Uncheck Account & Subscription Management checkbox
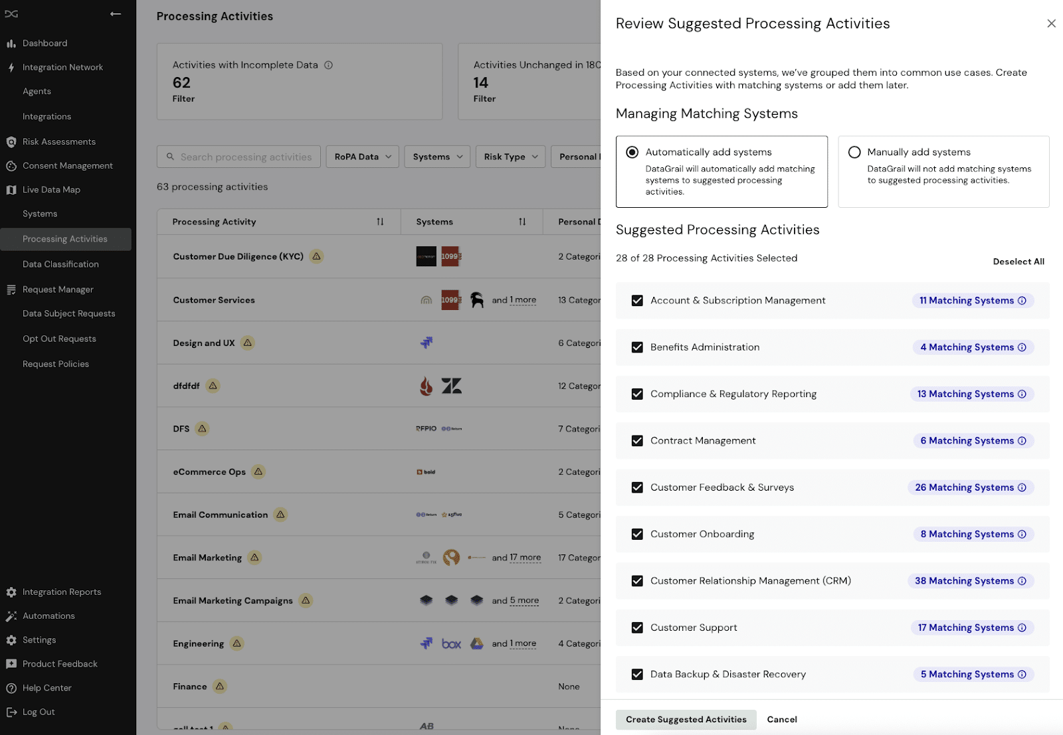The height and width of the screenshot is (735, 1063). click(637, 301)
